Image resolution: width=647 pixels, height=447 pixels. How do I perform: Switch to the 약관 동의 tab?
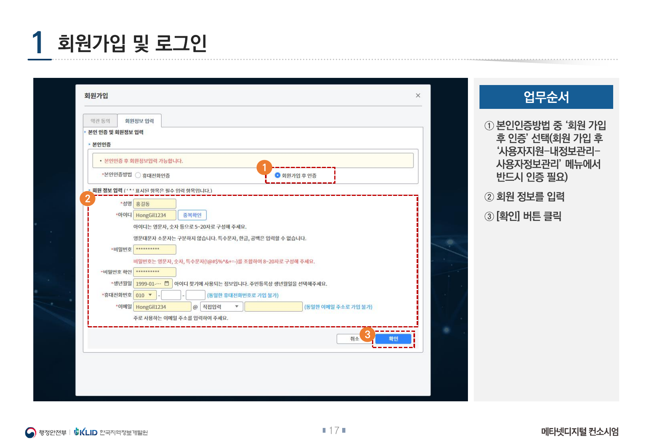[x=100, y=121]
